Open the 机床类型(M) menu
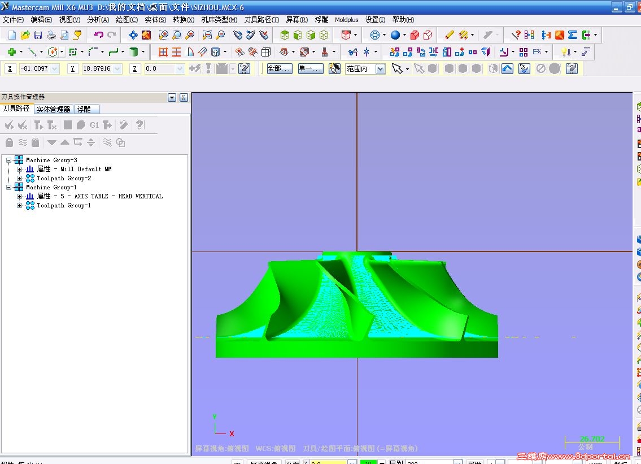This screenshot has height=464, width=641. tap(219, 20)
